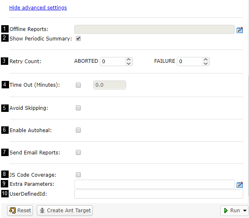Increase ABORTED retry count stepper
The height and width of the screenshot is (218, 249).
(129, 59)
